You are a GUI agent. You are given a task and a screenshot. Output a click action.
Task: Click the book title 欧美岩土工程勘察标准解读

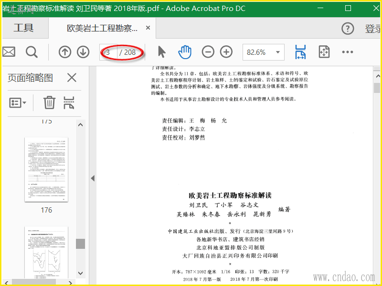230,195
